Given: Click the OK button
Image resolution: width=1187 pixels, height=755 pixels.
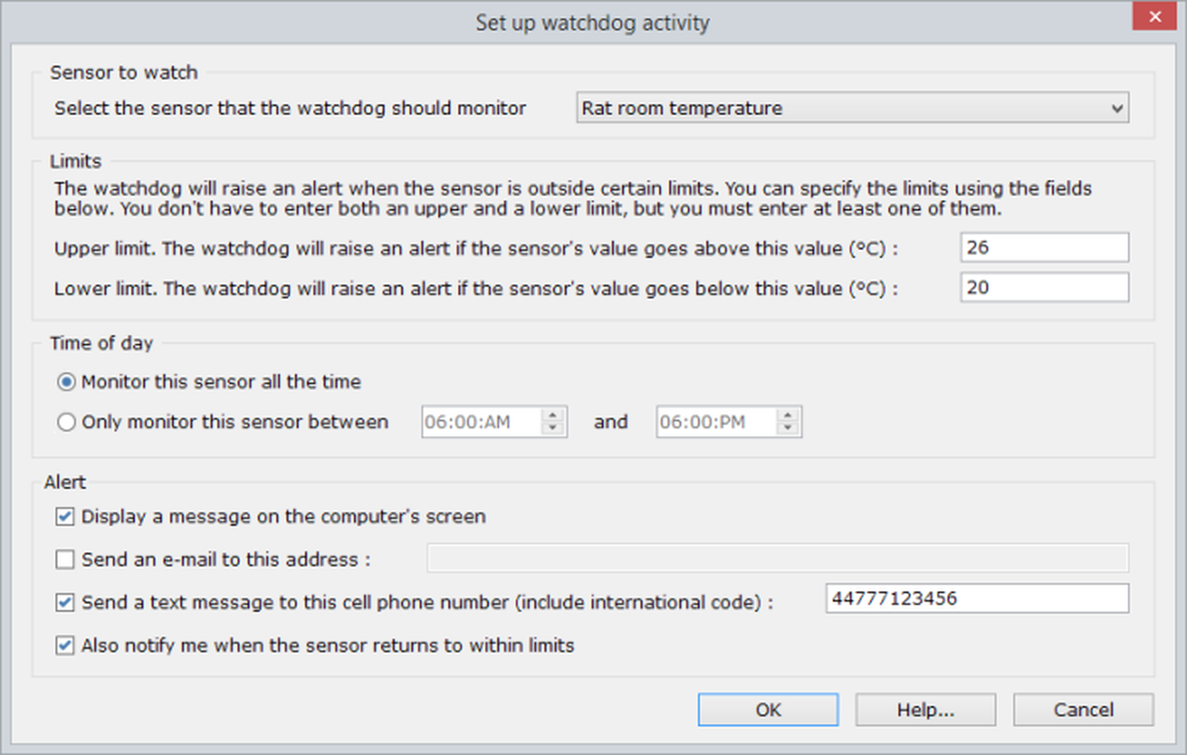Looking at the screenshot, I should point(768,709).
